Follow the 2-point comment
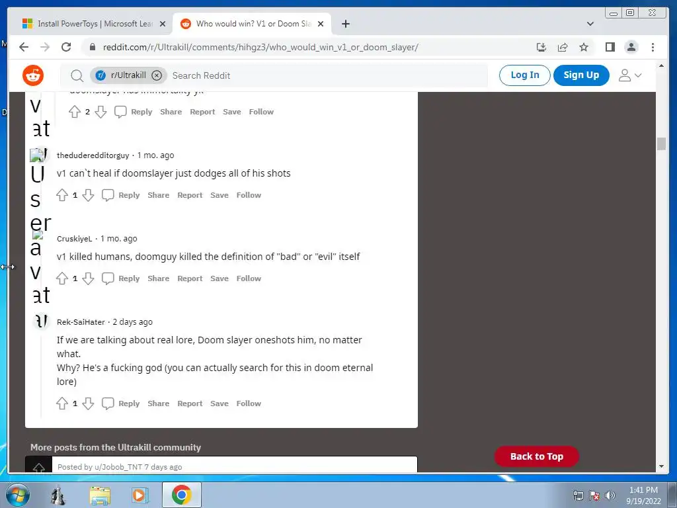The height and width of the screenshot is (508, 677). [x=261, y=112]
